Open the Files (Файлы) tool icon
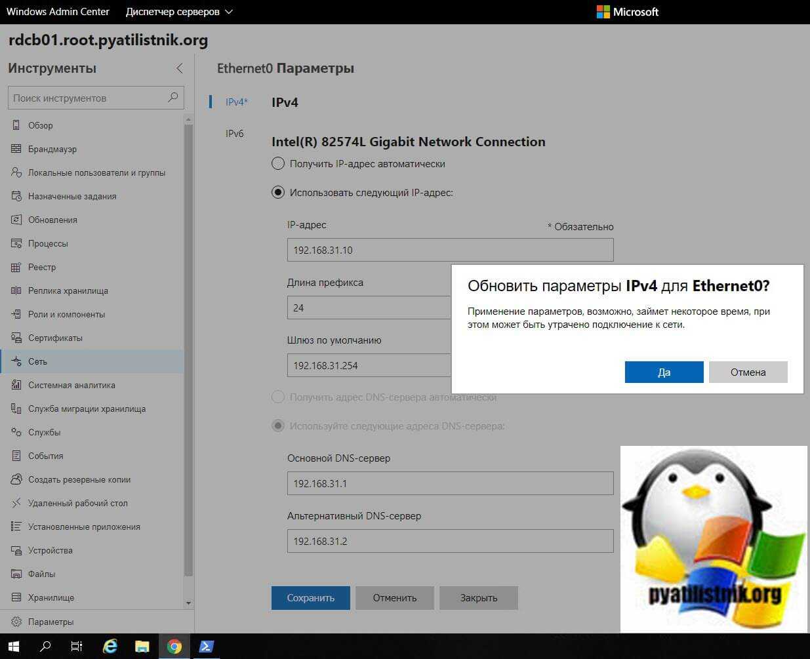The width and height of the screenshot is (810, 659). [16, 574]
